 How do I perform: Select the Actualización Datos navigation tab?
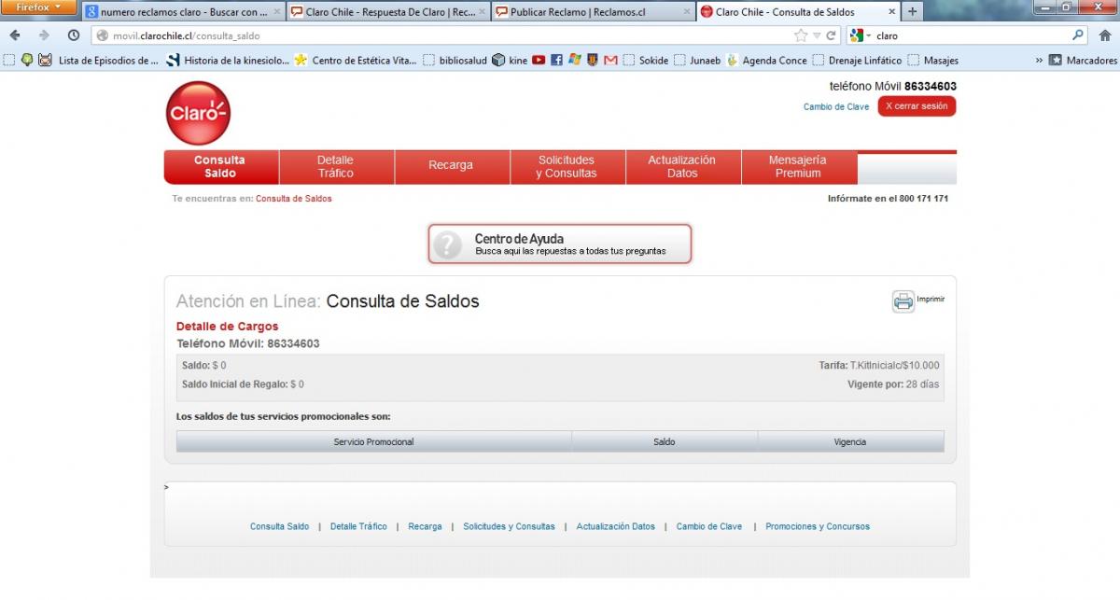tap(682, 167)
